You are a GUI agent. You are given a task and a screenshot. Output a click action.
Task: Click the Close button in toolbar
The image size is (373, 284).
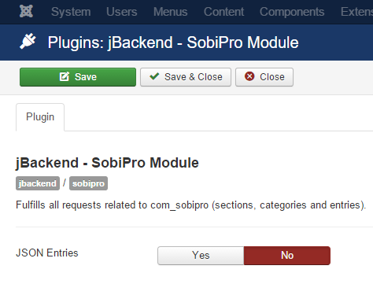(x=264, y=77)
